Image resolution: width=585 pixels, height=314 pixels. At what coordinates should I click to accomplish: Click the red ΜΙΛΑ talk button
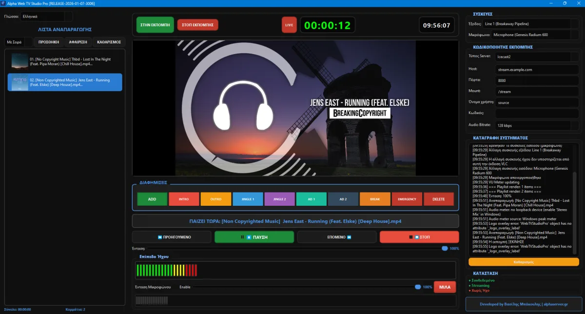point(445,287)
